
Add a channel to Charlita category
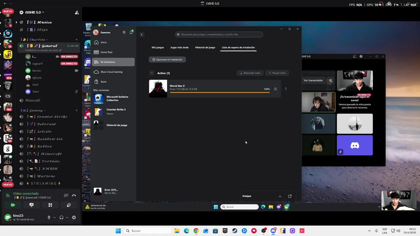coord(76,40)
